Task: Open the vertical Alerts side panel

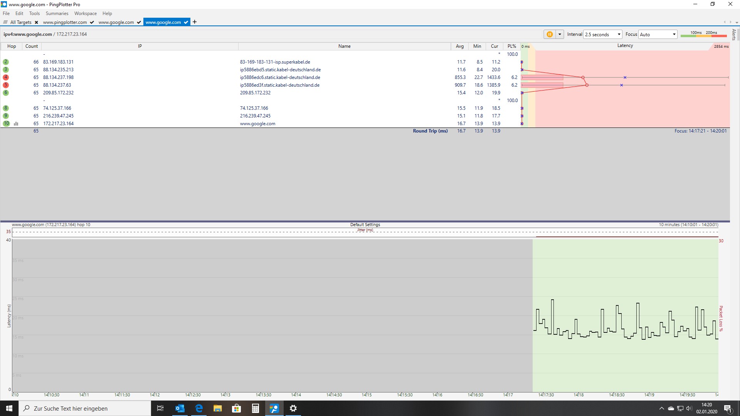Action: [x=734, y=35]
